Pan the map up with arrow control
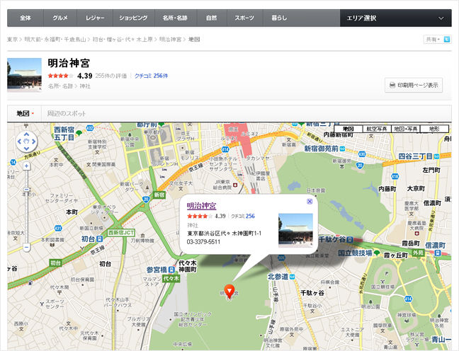 [x=26, y=134]
